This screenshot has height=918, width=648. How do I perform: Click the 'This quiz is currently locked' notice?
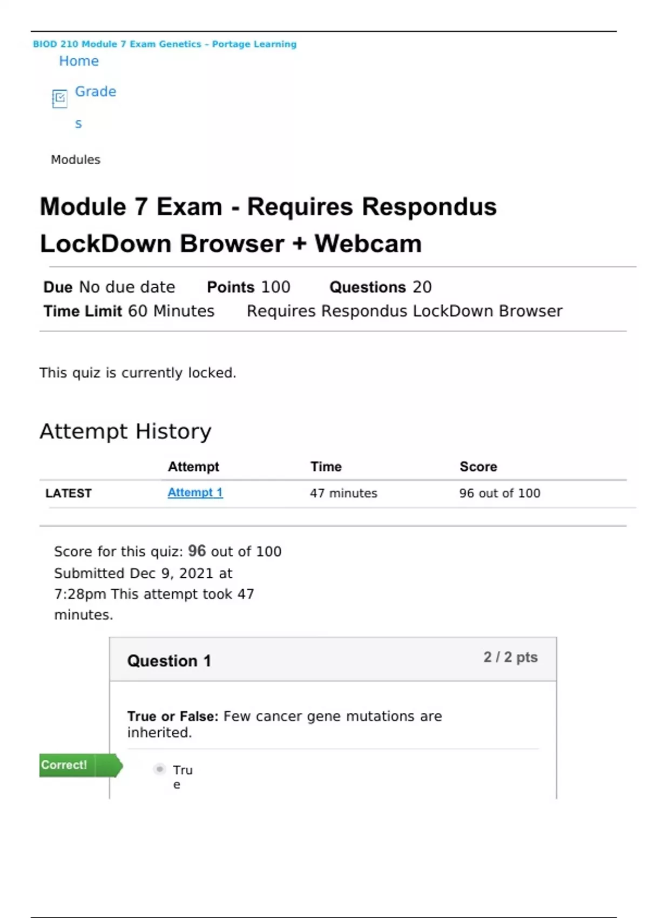138,373
